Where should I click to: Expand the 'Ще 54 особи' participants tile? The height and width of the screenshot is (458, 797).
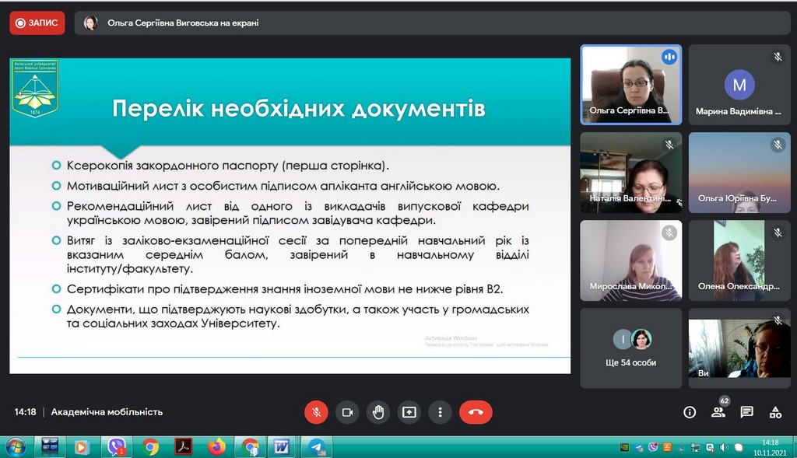click(631, 348)
